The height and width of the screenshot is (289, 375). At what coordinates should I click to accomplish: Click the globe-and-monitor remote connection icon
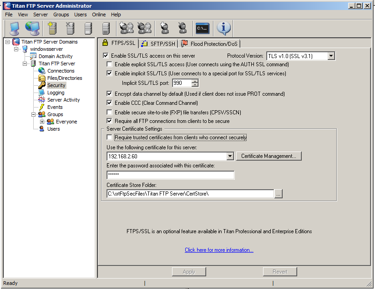click(x=32, y=28)
